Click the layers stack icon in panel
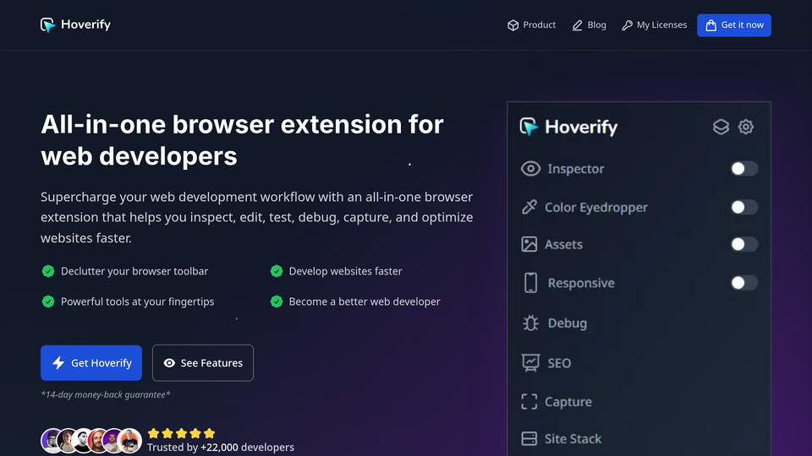Screen dimensions: 812x456 coord(721,127)
